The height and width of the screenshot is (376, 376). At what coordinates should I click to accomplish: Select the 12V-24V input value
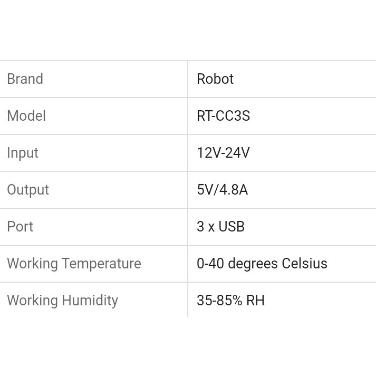coord(223,153)
